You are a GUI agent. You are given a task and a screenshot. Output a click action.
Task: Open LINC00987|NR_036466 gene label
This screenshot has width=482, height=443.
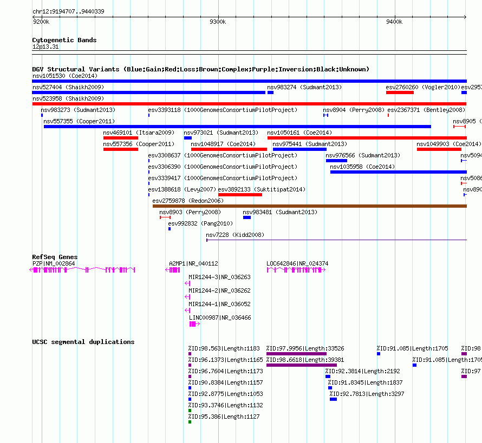point(220,318)
